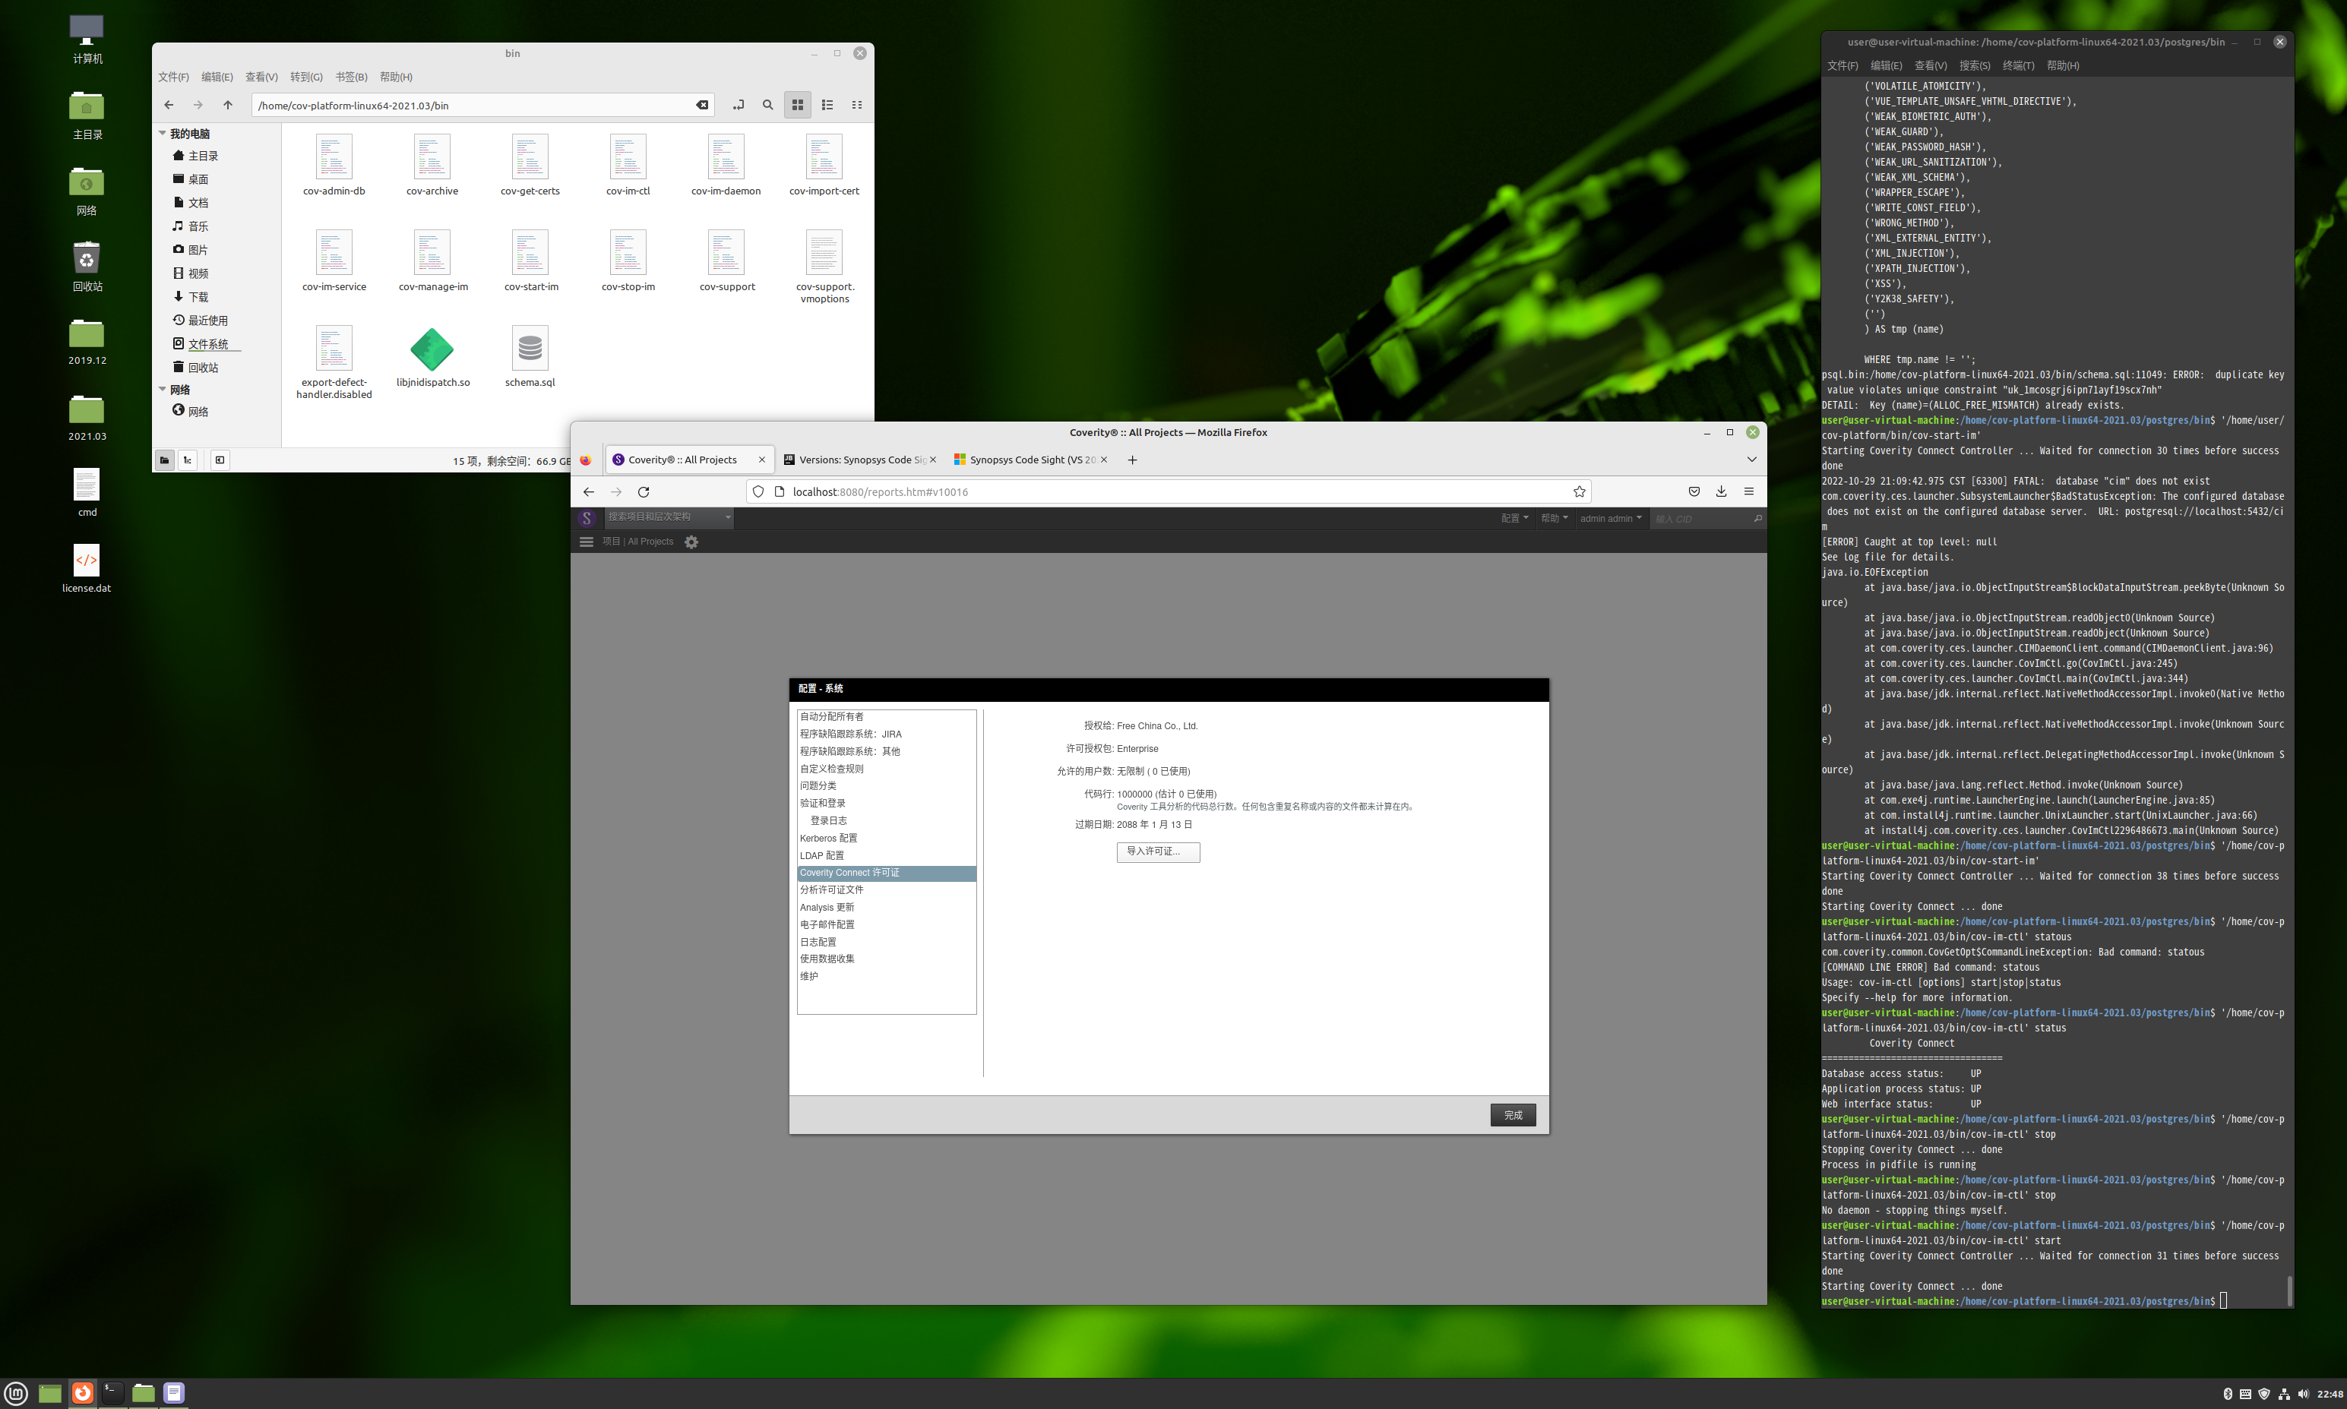This screenshot has width=2347, height=1409.
Task: Select the cov-start-im file
Action: [x=531, y=261]
